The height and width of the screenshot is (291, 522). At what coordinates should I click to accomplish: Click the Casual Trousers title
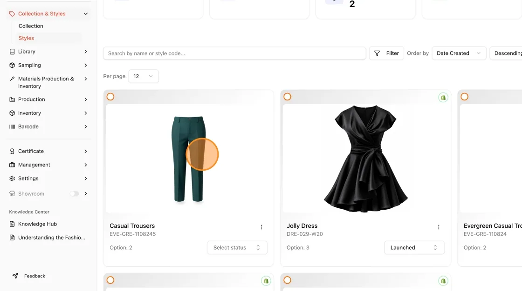[132, 225]
